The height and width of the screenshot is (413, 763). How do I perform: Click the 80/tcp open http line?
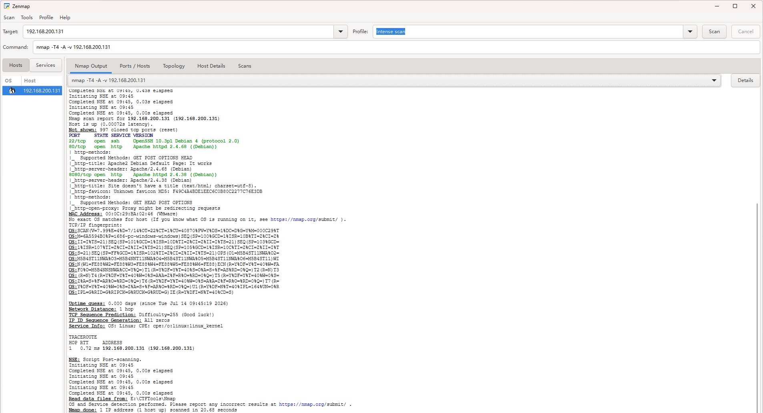point(143,147)
